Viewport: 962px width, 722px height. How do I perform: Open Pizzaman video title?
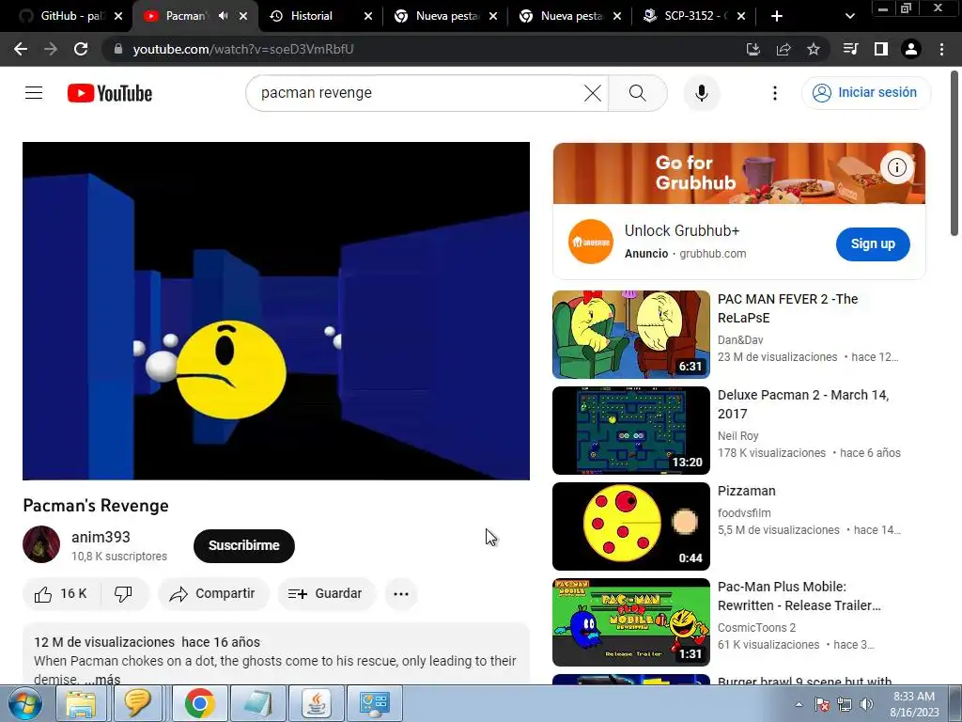tap(747, 491)
